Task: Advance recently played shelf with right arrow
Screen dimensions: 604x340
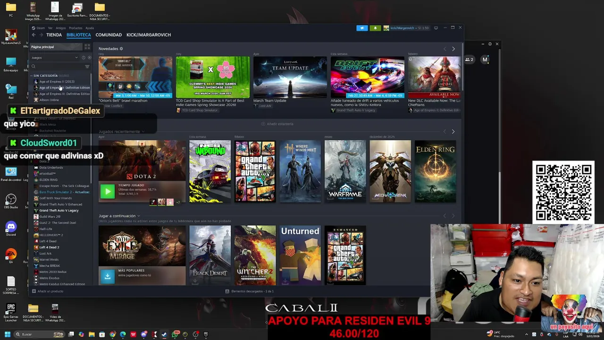Action: pos(453,131)
